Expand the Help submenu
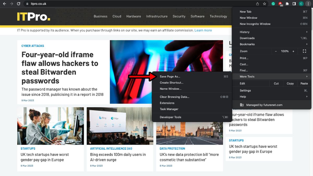The height and width of the screenshot is (176, 313). (x=243, y=96)
